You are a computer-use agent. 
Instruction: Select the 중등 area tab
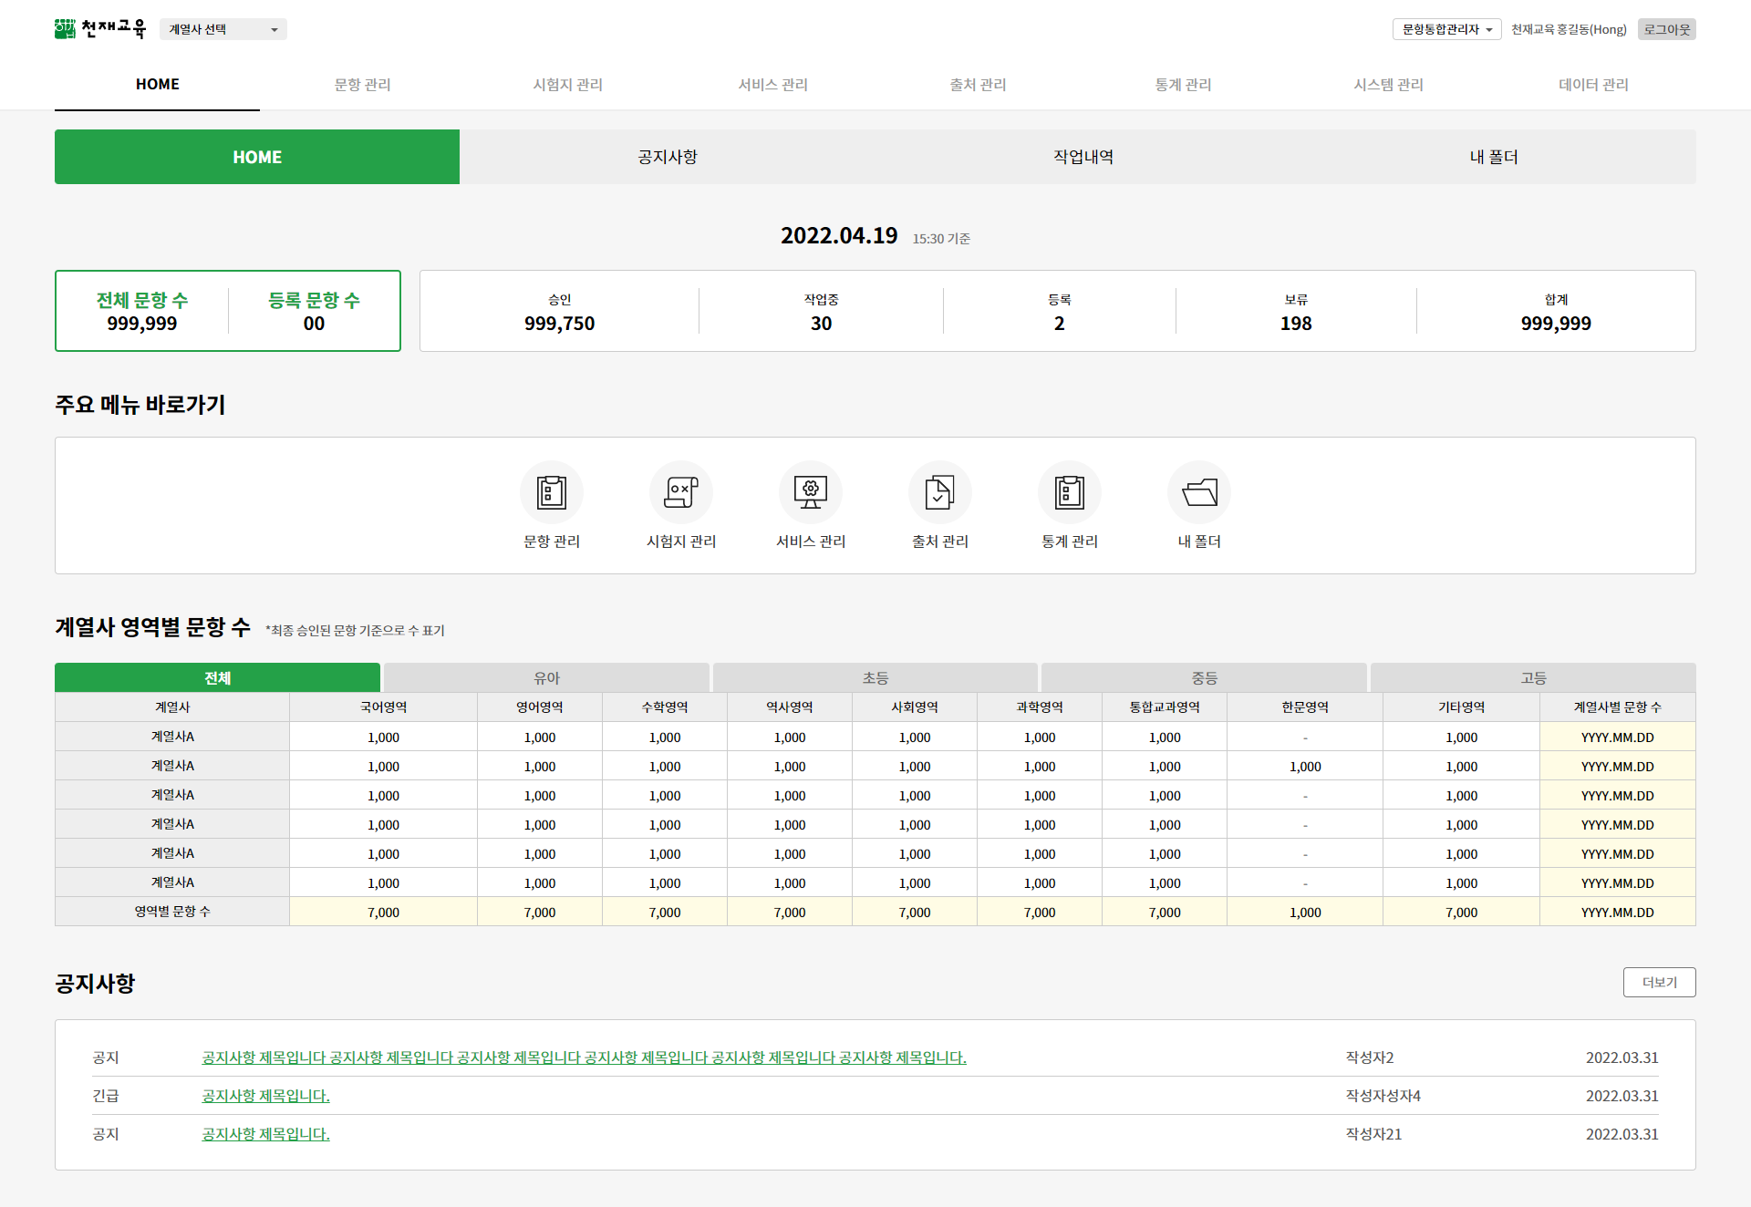1204,677
